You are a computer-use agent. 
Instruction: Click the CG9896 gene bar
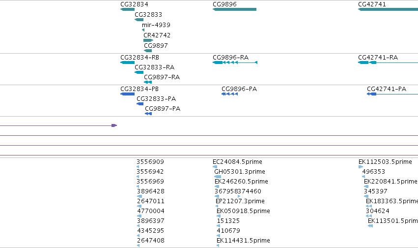(234, 9)
